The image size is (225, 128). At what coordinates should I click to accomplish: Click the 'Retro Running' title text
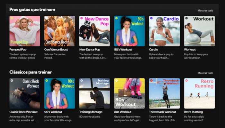coord(194,112)
